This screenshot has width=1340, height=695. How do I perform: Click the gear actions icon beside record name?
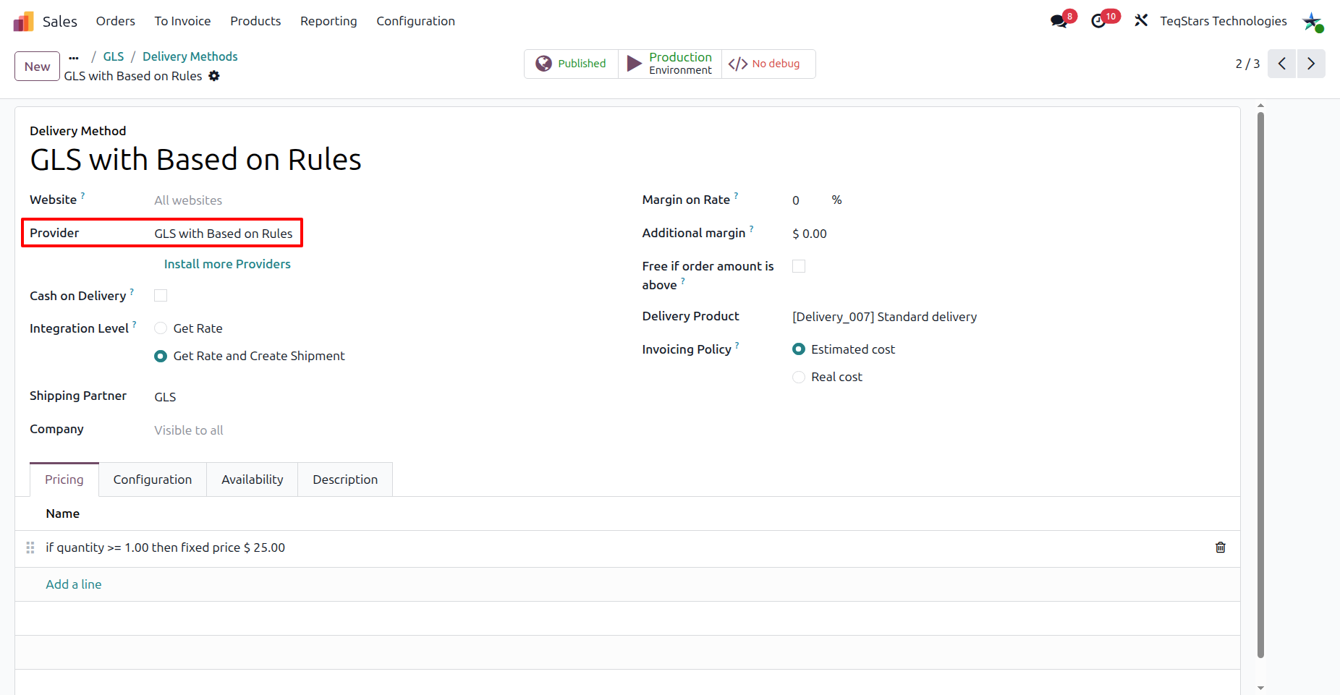tap(214, 76)
